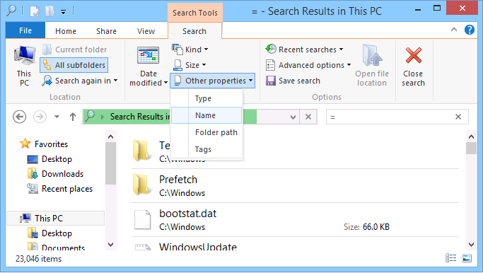Click navigation pane scroll up arrow
The width and height of the screenshot is (483, 273).
point(111,136)
